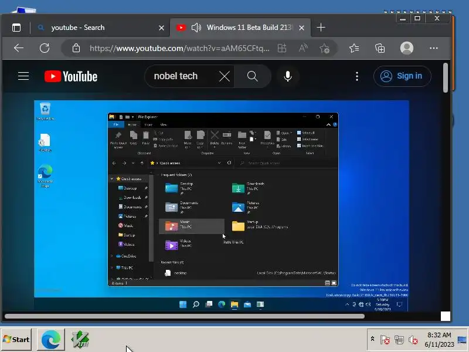The width and height of the screenshot is (469, 352).
Task: Open the clock showing 8:32 AM
Action: coord(439,340)
